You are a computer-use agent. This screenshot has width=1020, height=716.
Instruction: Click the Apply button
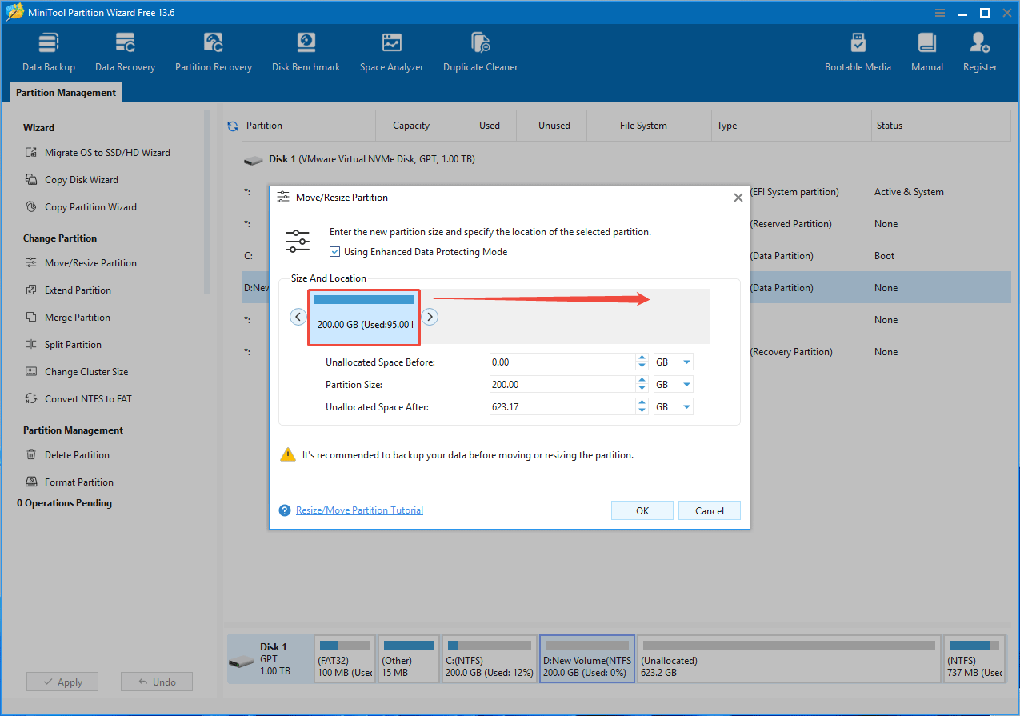tap(62, 682)
